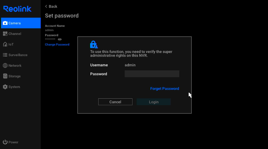
Task: Open the Forget Password link
Action: tap(164, 89)
